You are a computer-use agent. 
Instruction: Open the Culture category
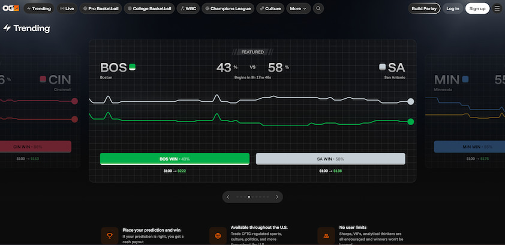point(270,8)
